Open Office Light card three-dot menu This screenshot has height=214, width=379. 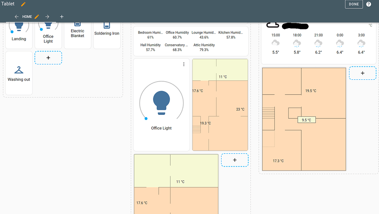[184, 64]
